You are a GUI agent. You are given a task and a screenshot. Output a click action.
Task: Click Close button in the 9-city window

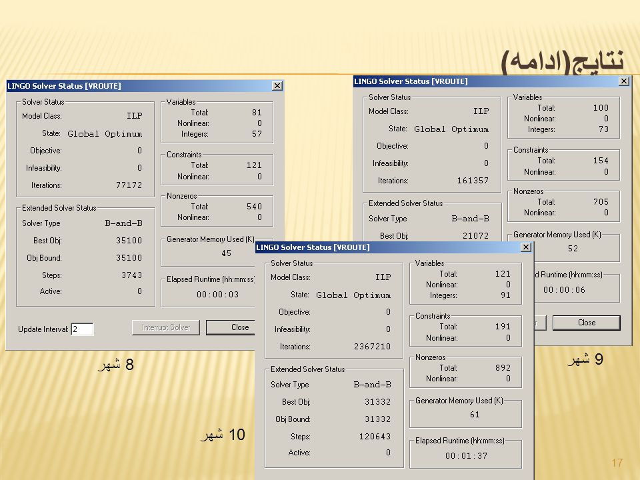click(587, 323)
